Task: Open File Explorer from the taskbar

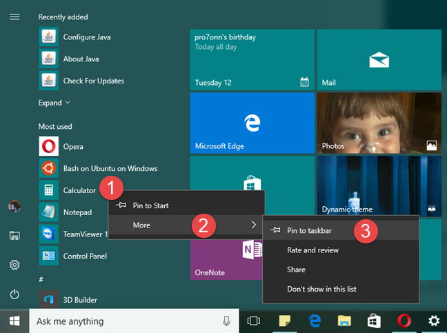Action: 344,321
